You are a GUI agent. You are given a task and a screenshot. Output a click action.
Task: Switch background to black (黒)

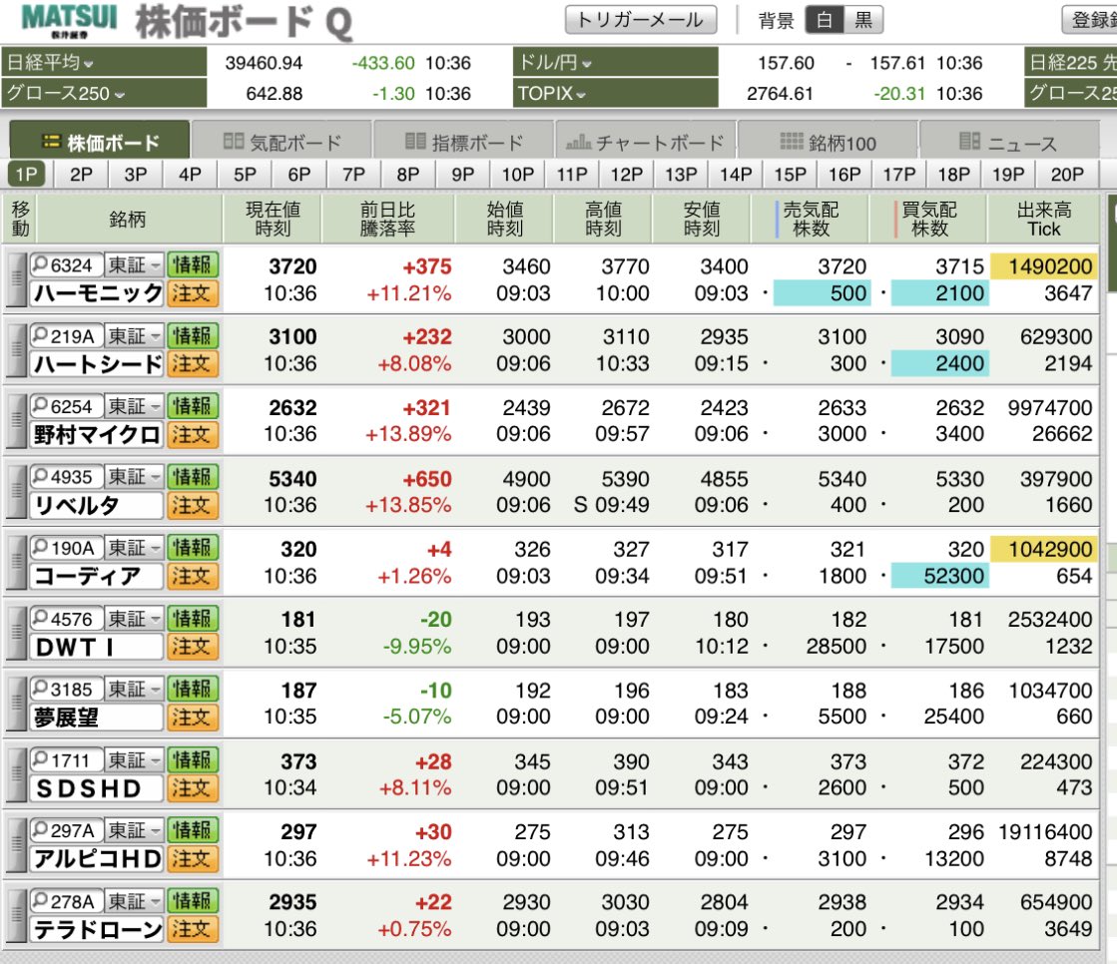click(x=863, y=20)
